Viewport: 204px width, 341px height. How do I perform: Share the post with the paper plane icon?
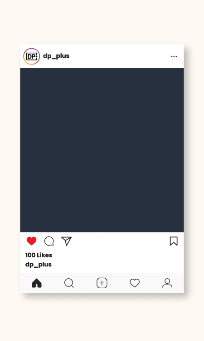point(66,241)
